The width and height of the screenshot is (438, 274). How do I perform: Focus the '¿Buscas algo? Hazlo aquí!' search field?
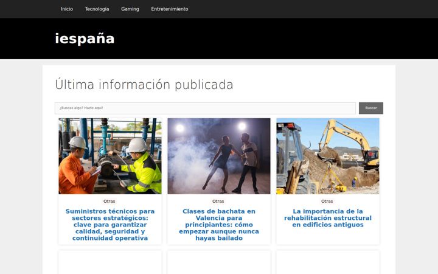tap(205, 108)
